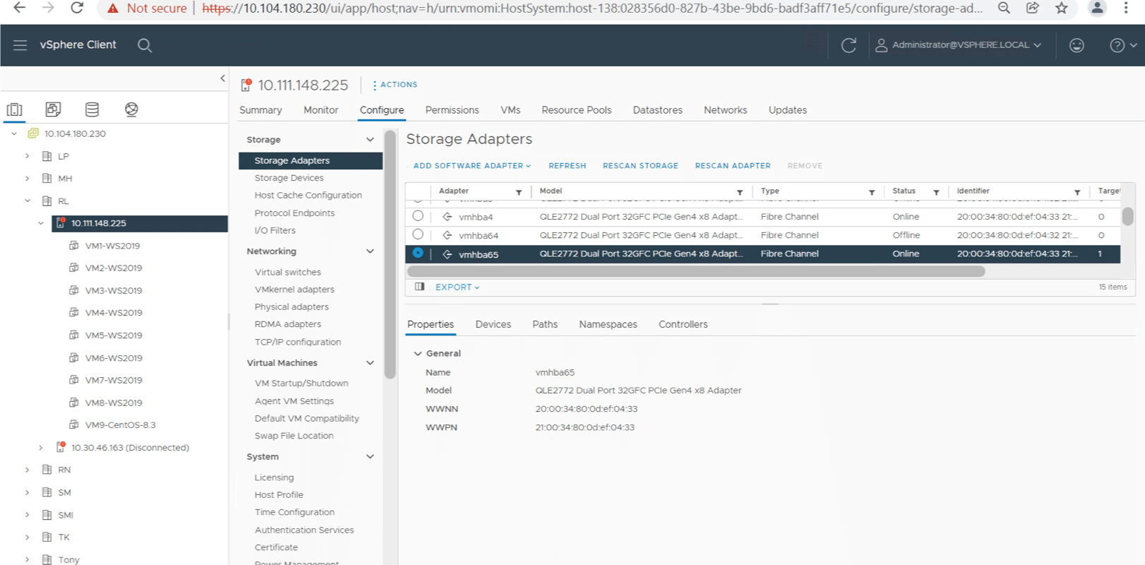Expand the LP datacenter node

point(28,156)
